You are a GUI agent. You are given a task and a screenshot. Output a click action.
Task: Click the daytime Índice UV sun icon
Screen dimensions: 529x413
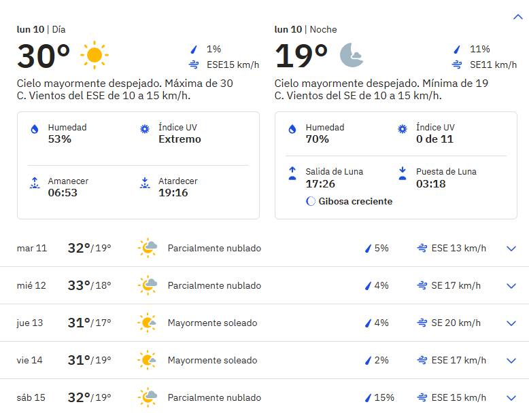click(145, 129)
